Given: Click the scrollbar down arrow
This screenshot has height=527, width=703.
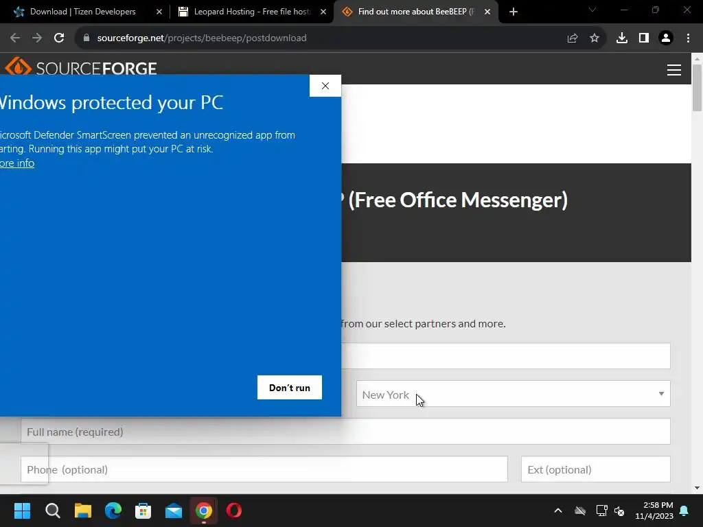Looking at the screenshot, I should click(697, 488).
